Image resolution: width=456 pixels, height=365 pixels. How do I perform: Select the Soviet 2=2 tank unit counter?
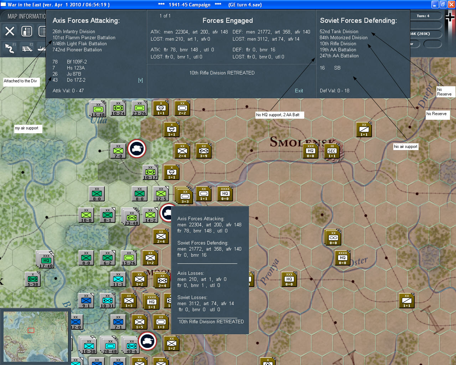point(182,108)
